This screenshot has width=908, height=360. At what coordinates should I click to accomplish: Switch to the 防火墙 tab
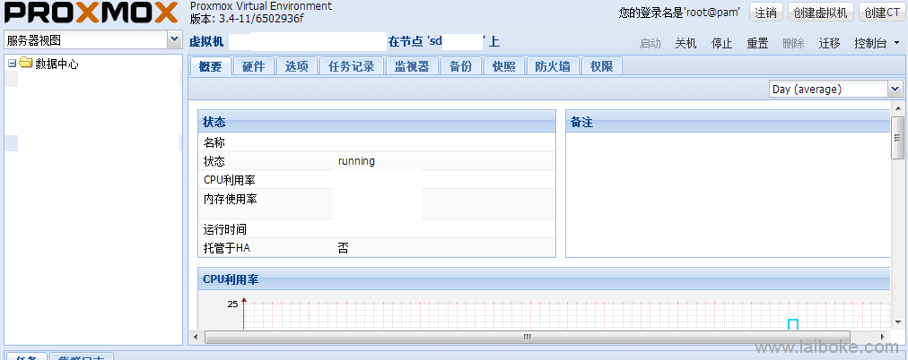553,66
